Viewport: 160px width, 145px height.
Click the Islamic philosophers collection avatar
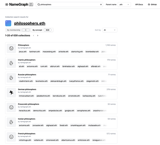pos(11,63)
